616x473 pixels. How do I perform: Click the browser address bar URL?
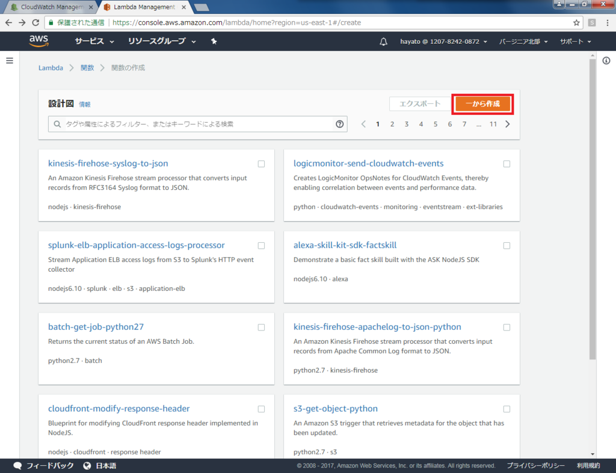[x=236, y=23]
